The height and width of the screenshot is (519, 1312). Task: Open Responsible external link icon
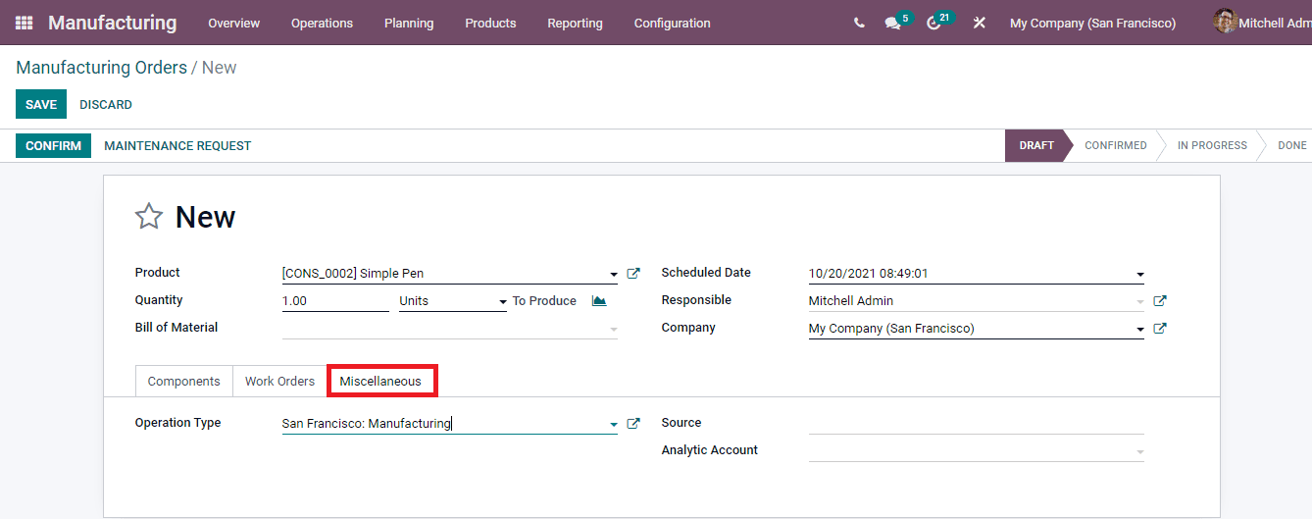(x=1160, y=301)
